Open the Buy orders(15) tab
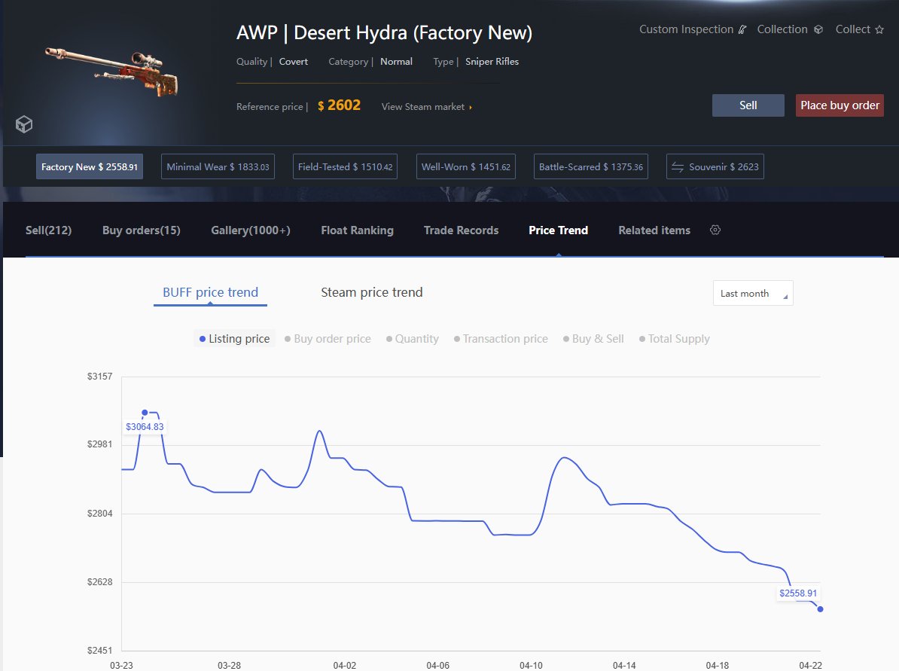Viewport: 899px width, 671px height. (x=141, y=230)
